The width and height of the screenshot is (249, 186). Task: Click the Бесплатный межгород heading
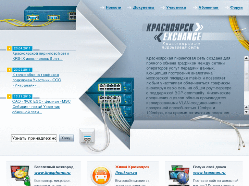54,167
